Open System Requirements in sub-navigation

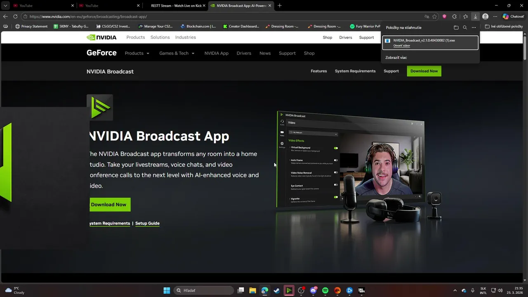(x=355, y=71)
